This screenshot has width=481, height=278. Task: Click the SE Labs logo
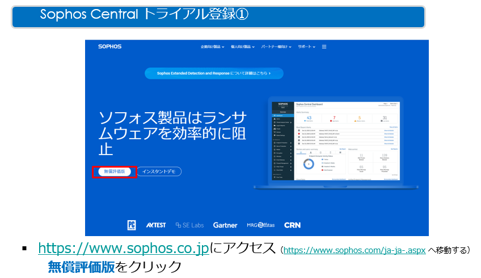tap(189, 225)
